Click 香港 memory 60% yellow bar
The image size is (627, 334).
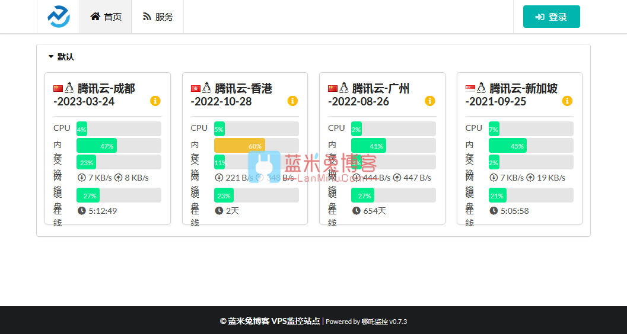click(256, 146)
